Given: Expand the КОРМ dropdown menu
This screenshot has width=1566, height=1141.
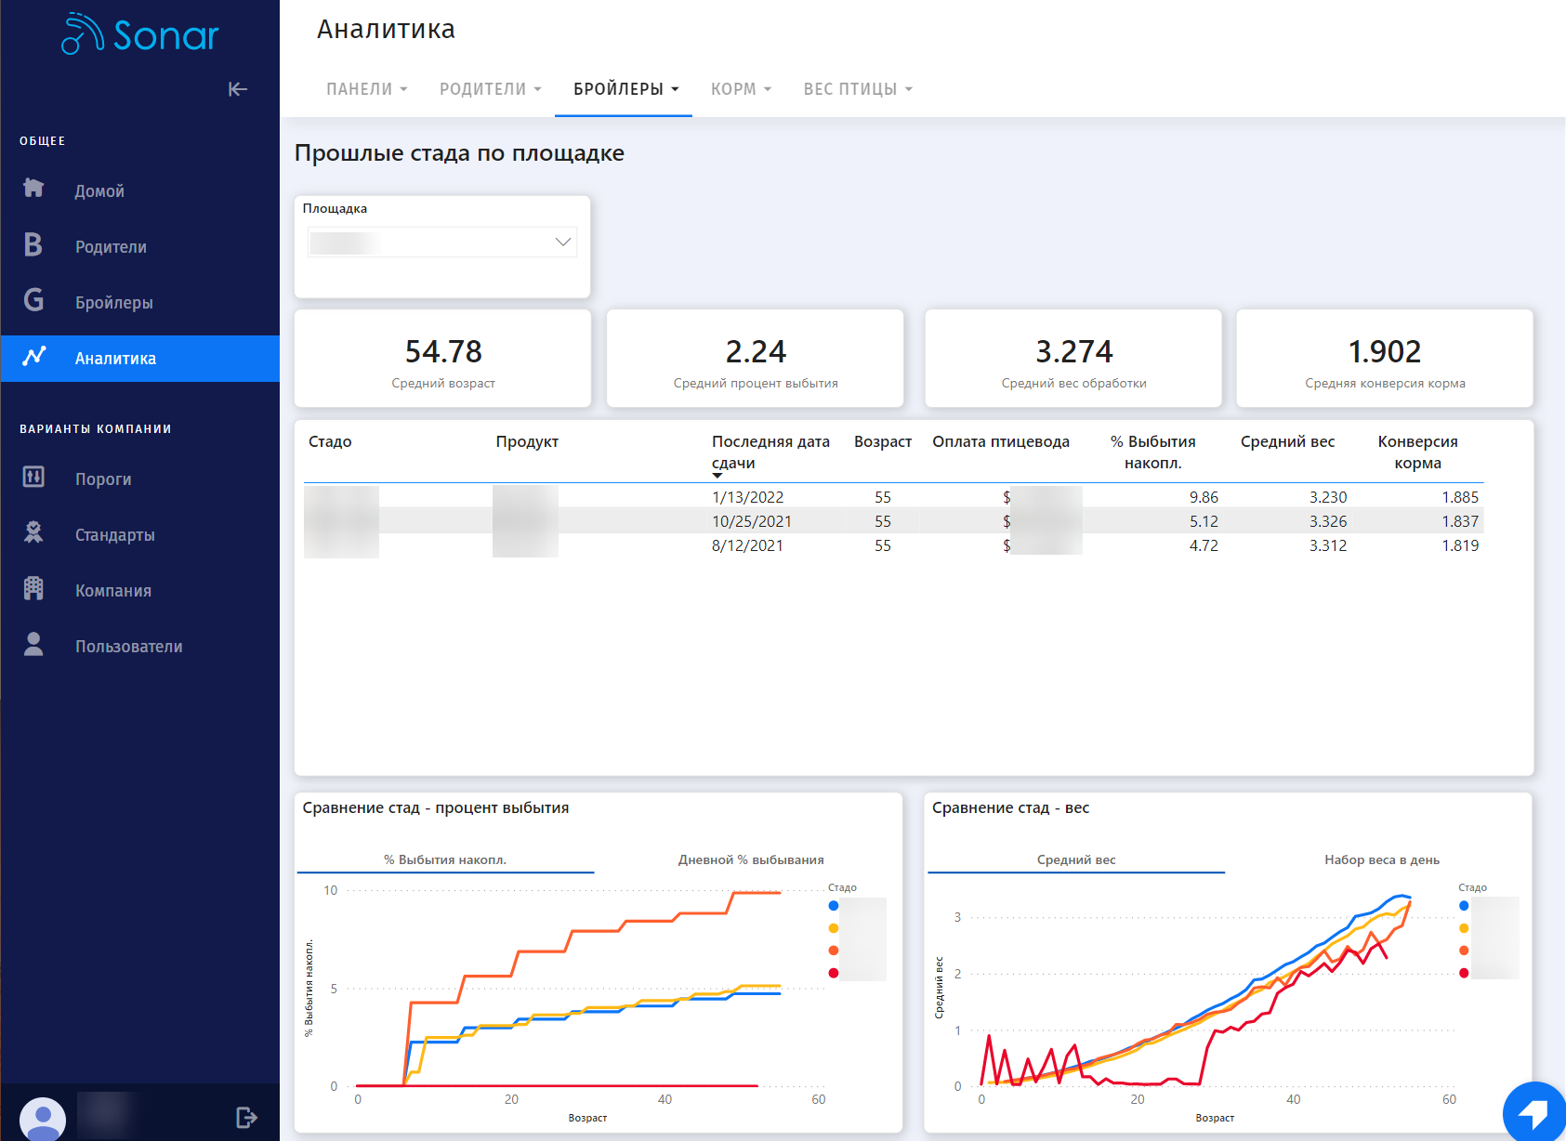Looking at the screenshot, I should [742, 89].
